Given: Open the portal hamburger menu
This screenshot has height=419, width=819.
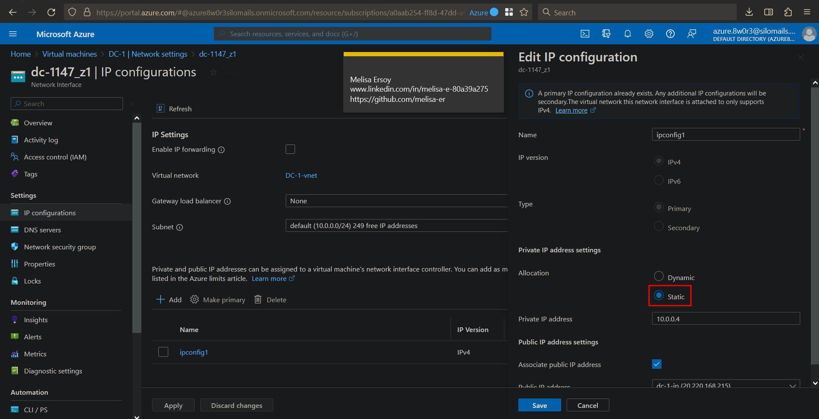Looking at the screenshot, I should coord(13,34).
